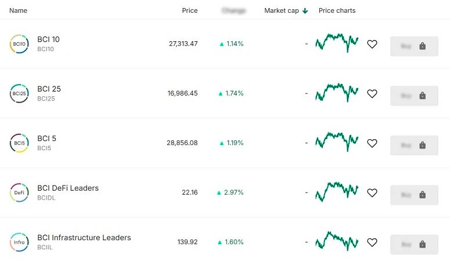Open the BCI 5 price chart sparkline
The height and width of the screenshot is (265, 450).
(x=337, y=142)
